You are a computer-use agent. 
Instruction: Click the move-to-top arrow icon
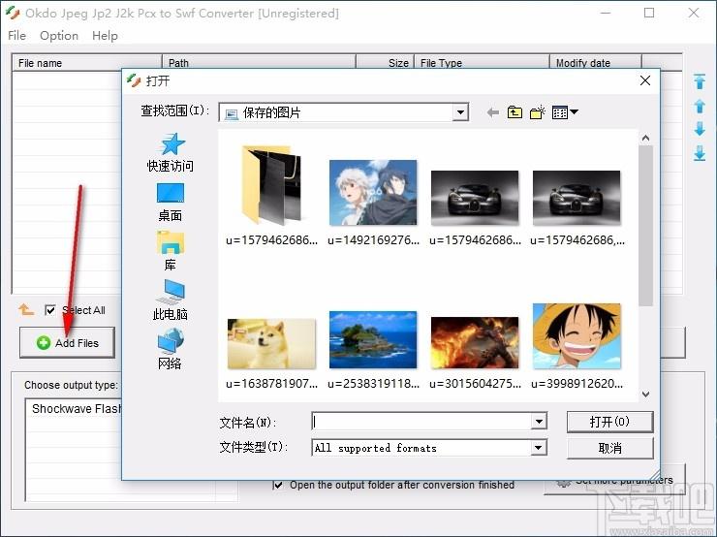(x=700, y=81)
